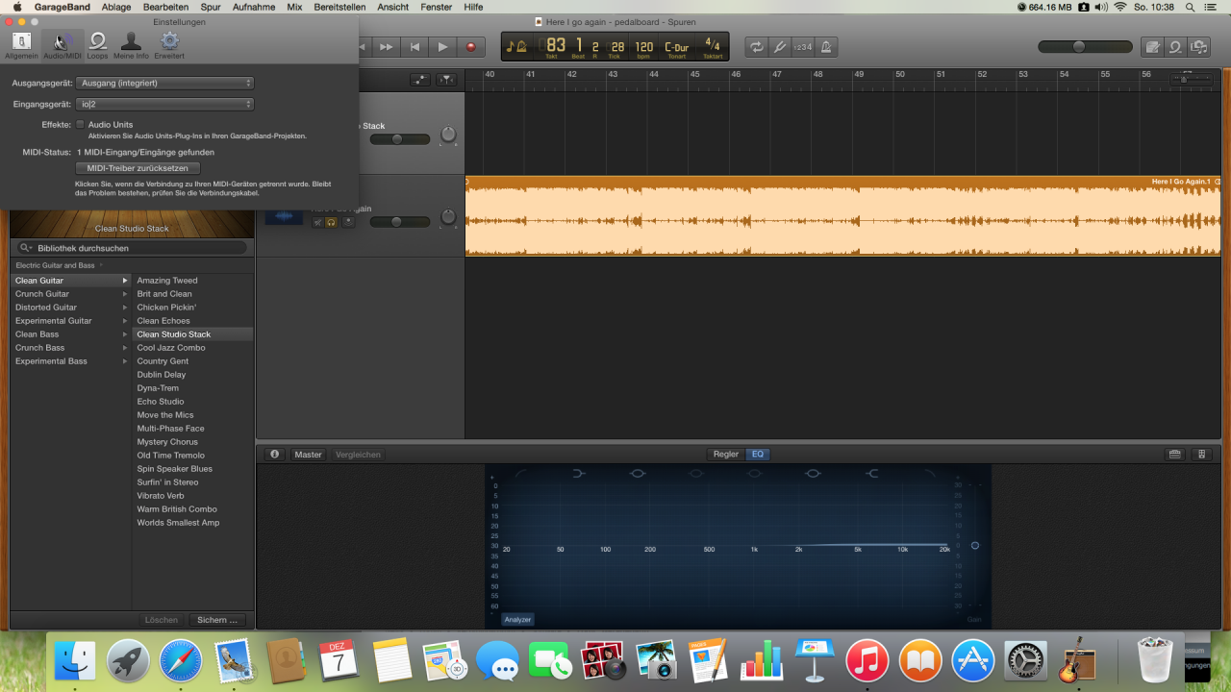The height and width of the screenshot is (692, 1231).
Task: Click the Master button
Action: click(x=309, y=455)
